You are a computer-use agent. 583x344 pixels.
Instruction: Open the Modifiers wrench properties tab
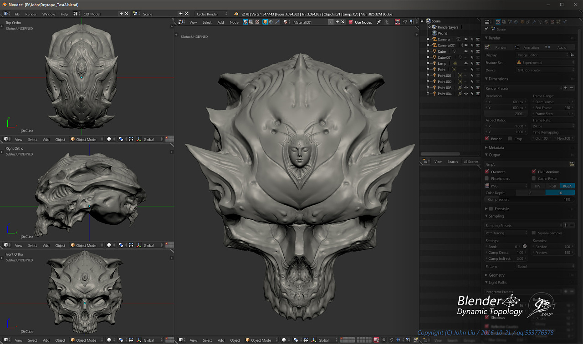[534, 22]
